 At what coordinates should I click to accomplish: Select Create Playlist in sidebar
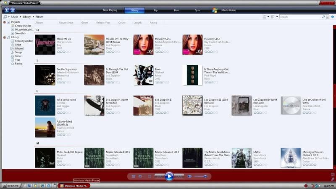tap(23, 26)
